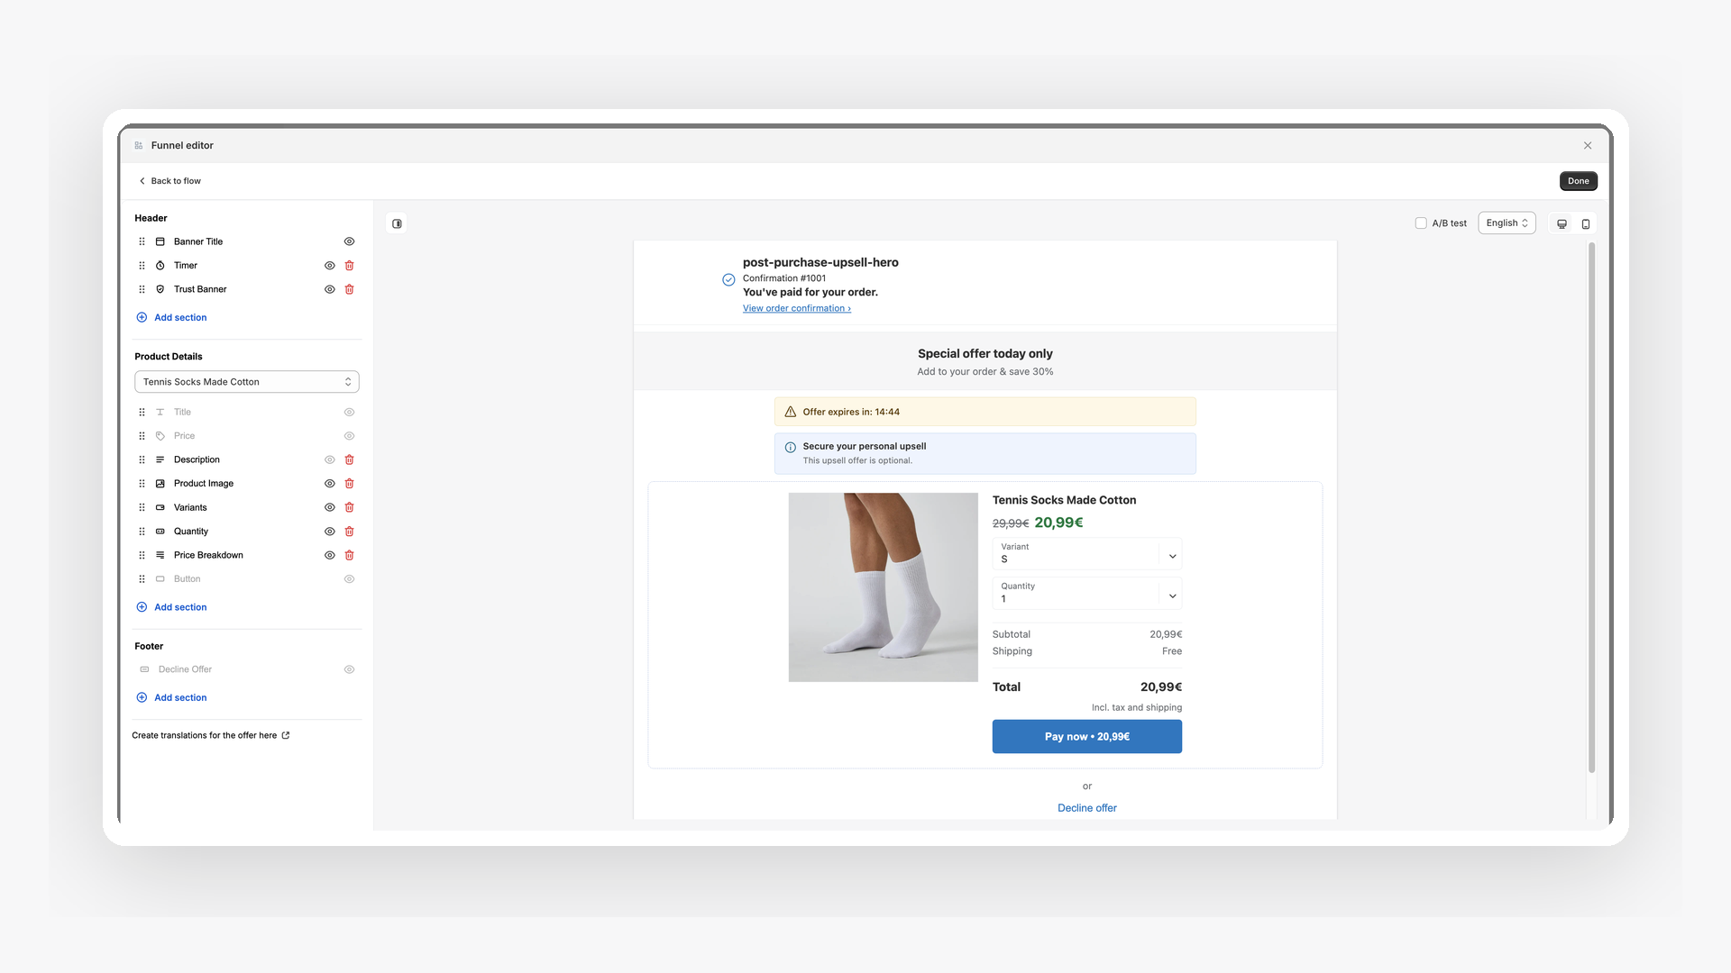Remove the Product Image section
Screen dimensions: 1731x973
(x=350, y=484)
